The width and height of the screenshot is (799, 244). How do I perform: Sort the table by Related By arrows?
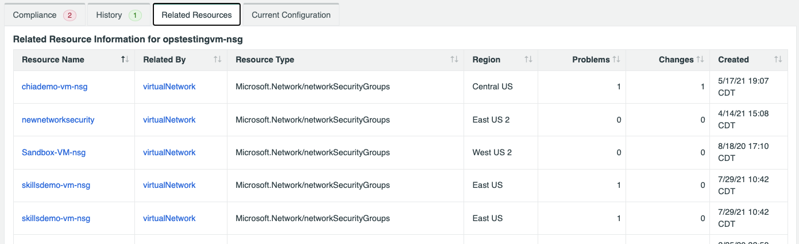click(x=217, y=60)
